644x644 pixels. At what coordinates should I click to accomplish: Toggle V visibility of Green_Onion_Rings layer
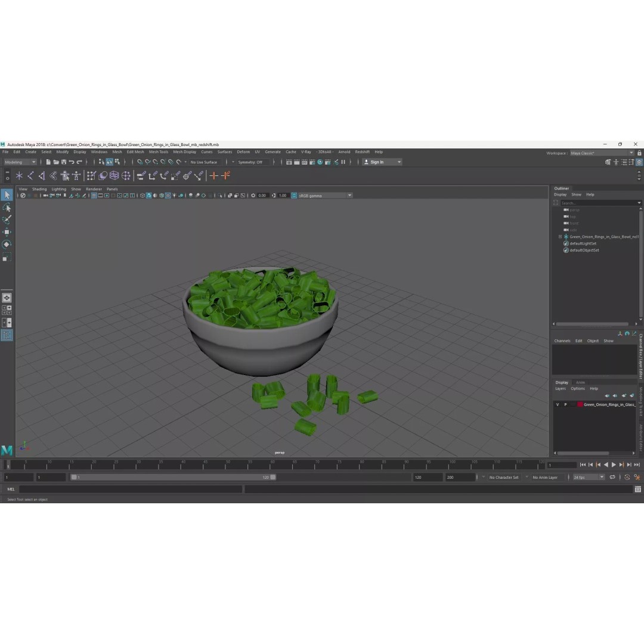tap(558, 404)
